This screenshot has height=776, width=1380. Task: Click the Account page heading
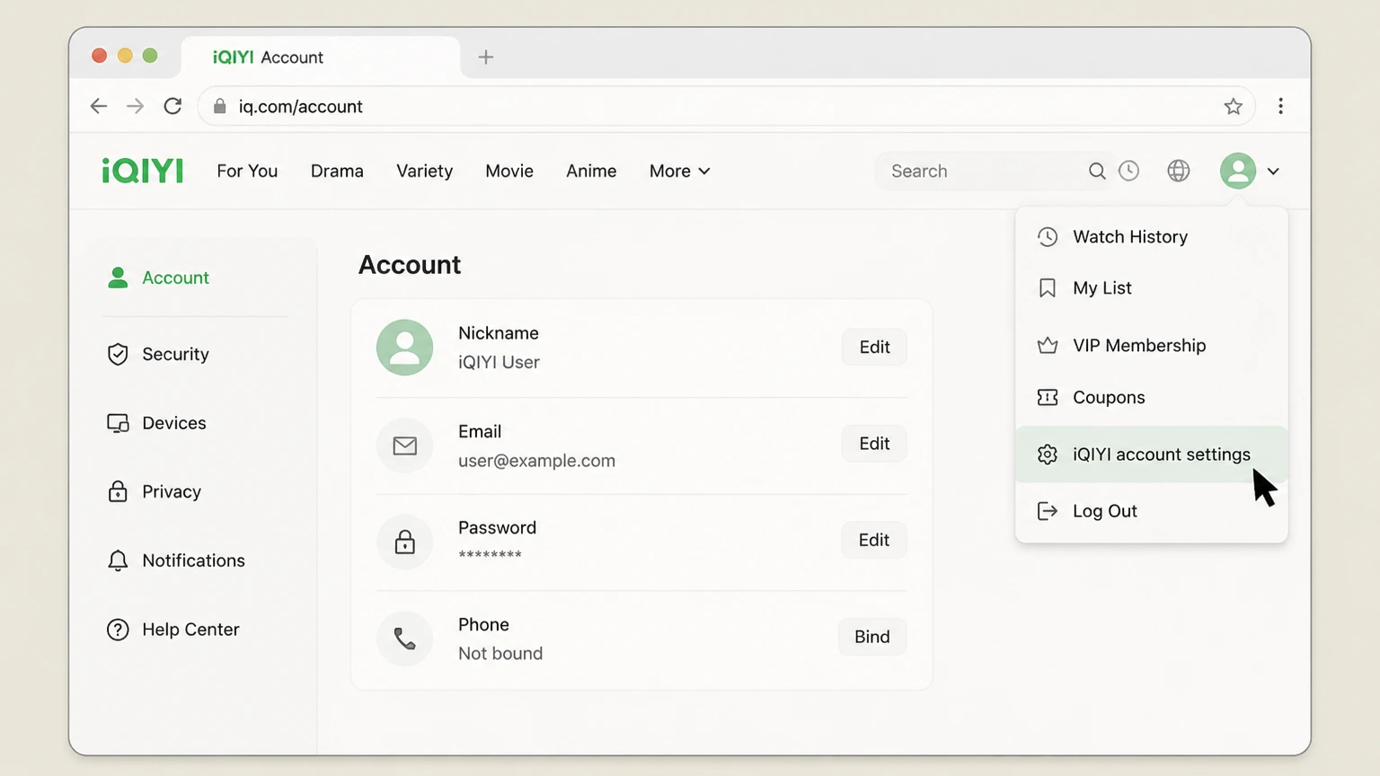(x=410, y=265)
